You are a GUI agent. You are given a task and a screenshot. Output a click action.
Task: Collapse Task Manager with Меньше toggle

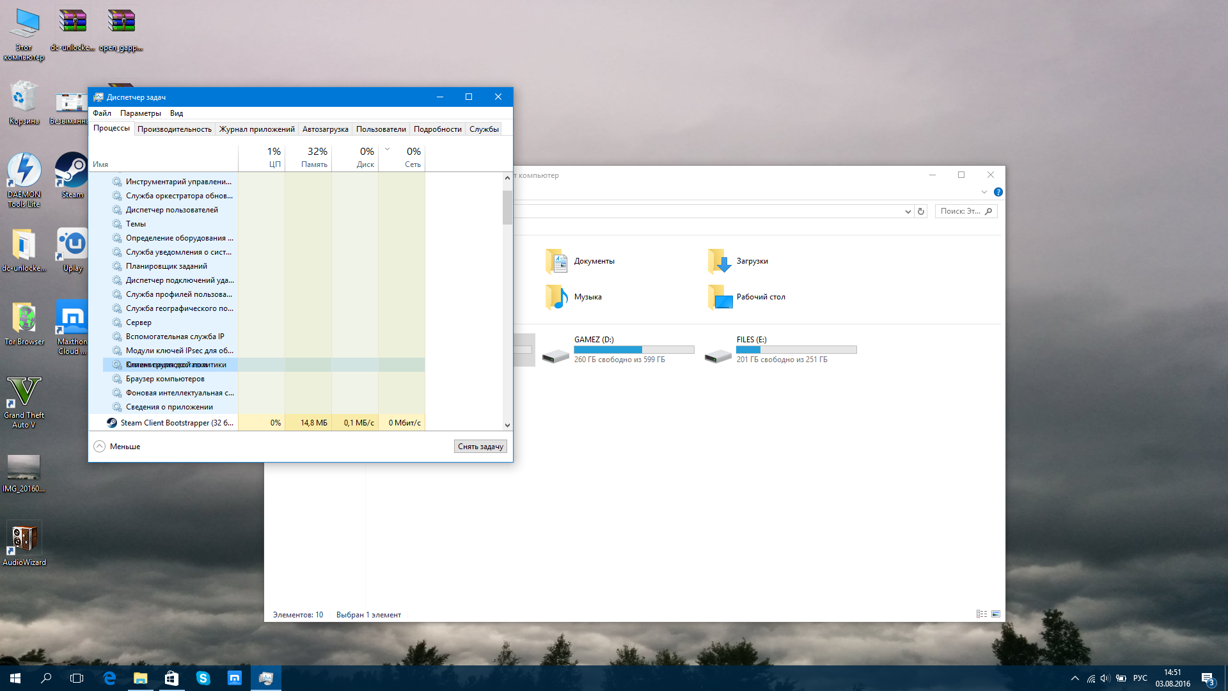100,447
